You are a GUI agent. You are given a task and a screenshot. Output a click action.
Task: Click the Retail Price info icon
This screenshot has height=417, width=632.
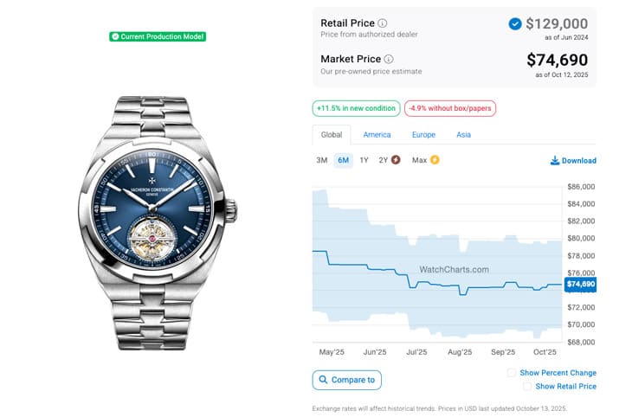384,23
